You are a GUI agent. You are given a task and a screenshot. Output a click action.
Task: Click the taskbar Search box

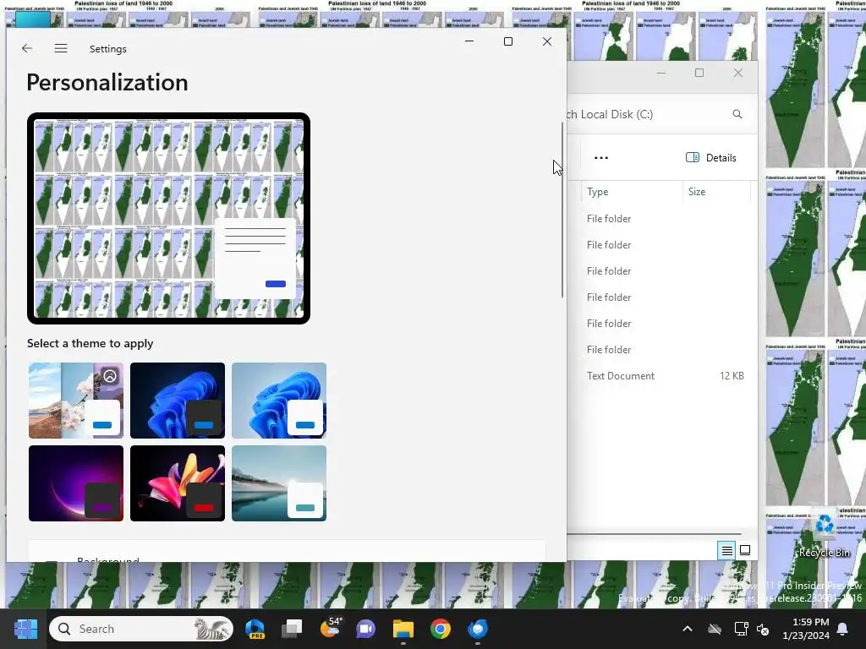pos(141,629)
